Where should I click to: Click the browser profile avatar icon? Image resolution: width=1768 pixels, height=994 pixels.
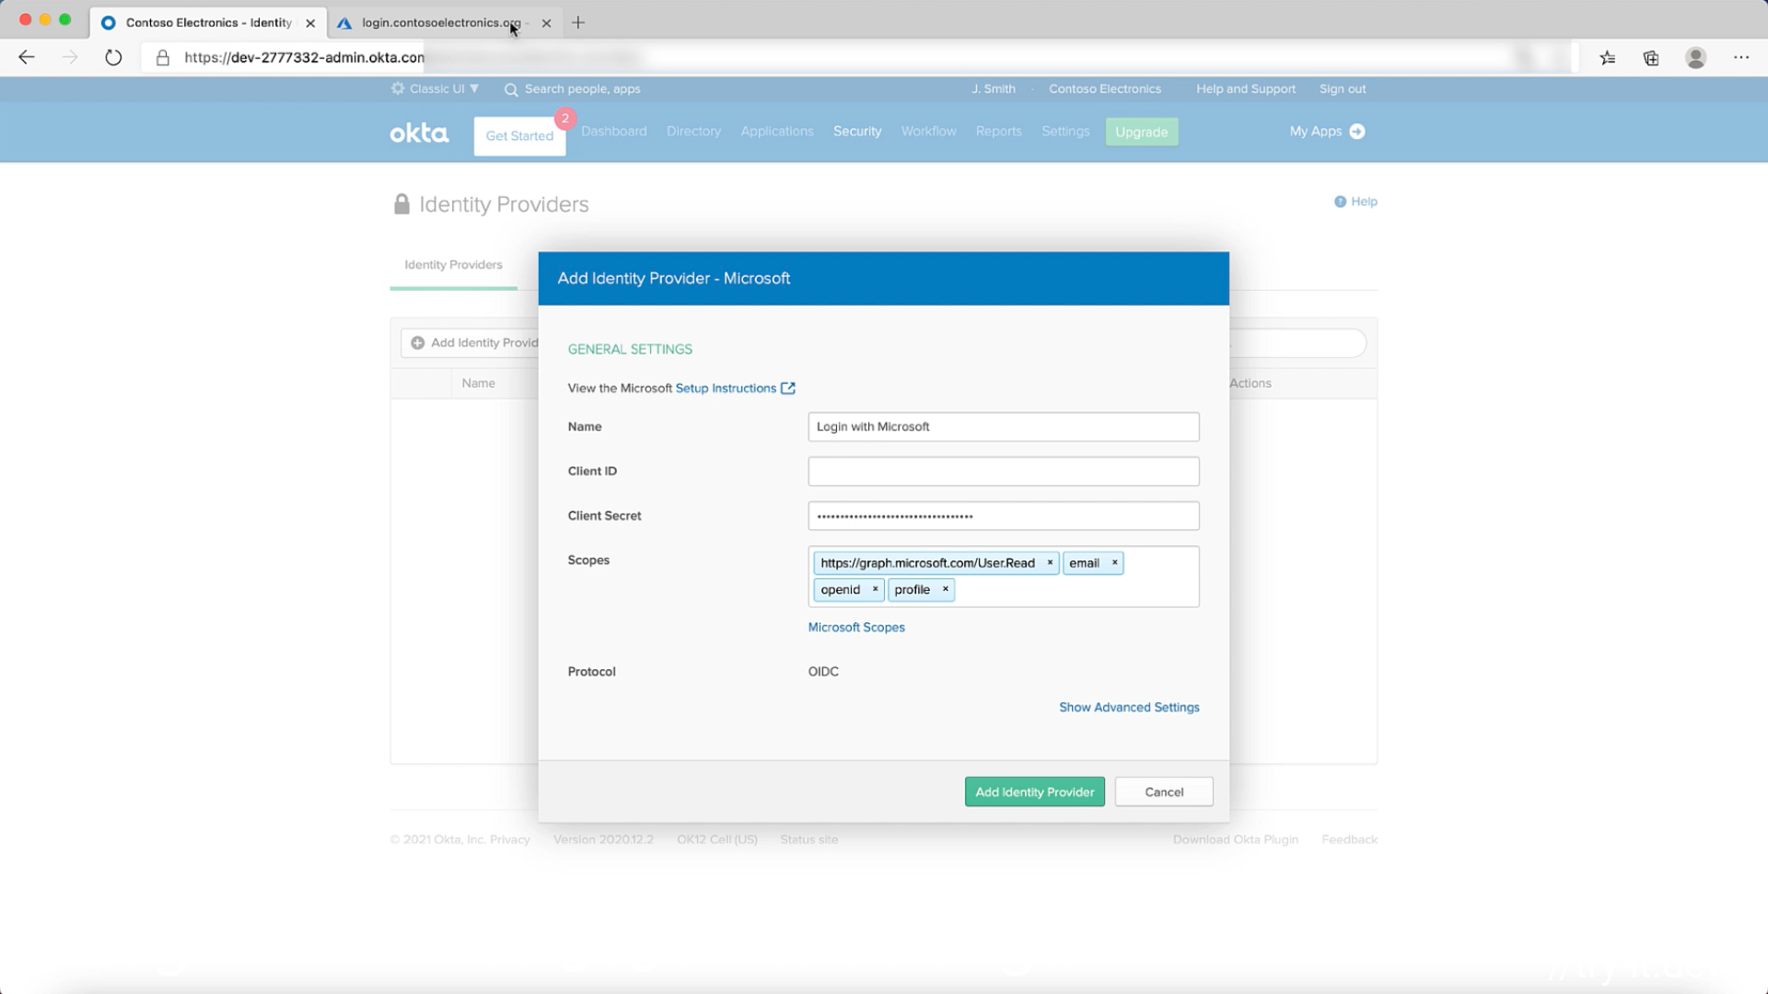pyautogui.click(x=1695, y=58)
